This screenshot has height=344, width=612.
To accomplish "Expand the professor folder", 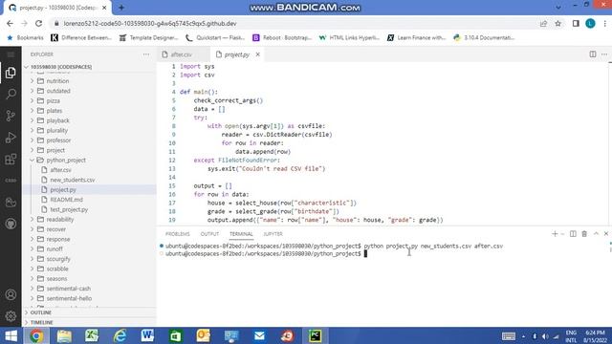I will point(58,140).
